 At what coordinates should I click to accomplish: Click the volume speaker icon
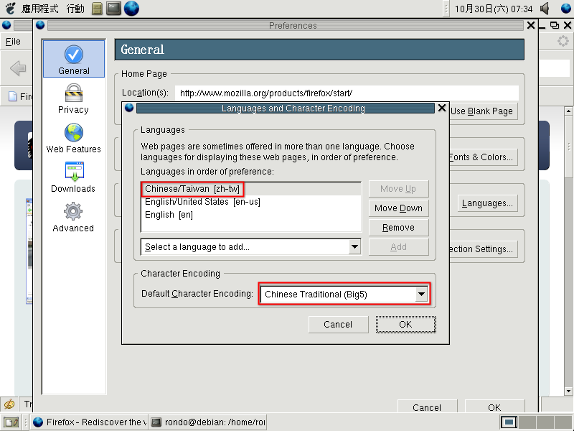[545, 9]
